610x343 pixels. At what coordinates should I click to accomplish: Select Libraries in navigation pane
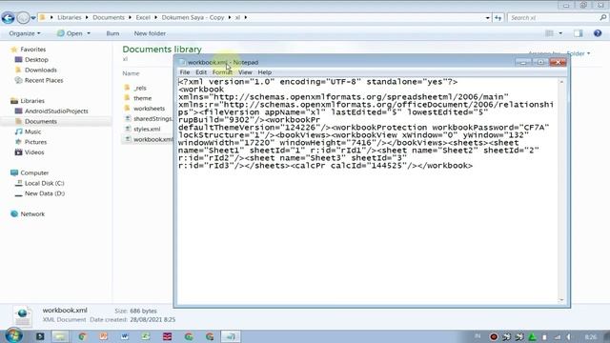28,101
